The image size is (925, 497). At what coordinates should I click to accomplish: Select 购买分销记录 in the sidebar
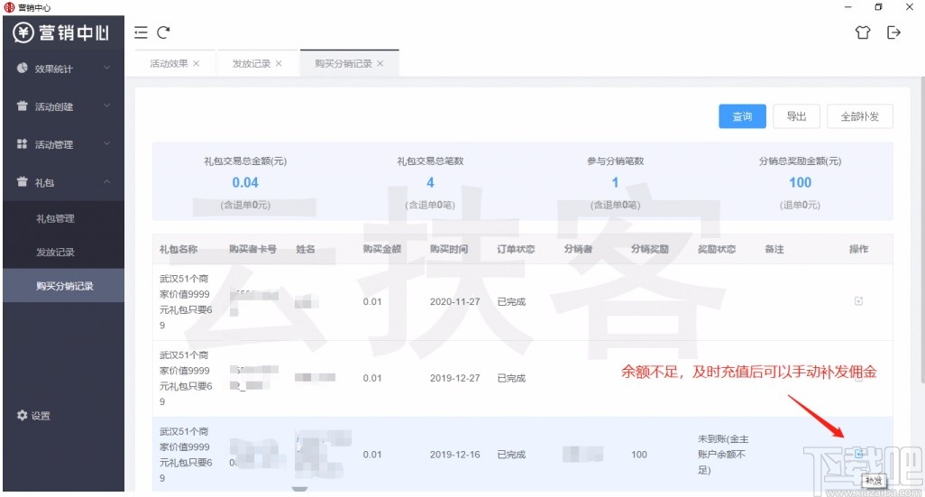tap(64, 286)
